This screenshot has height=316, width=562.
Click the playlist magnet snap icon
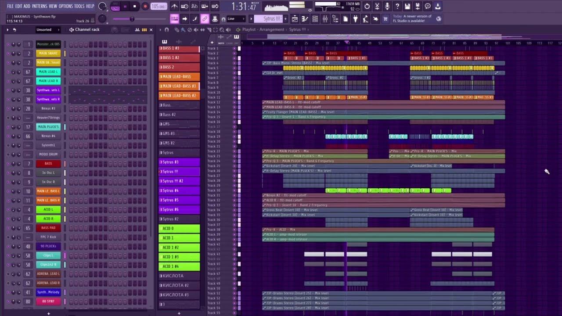pyautogui.click(x=166, y=30)
